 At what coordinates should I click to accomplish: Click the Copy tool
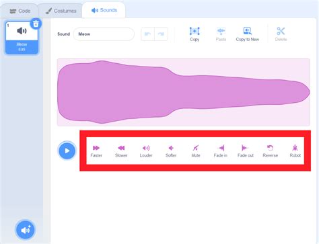194,34
